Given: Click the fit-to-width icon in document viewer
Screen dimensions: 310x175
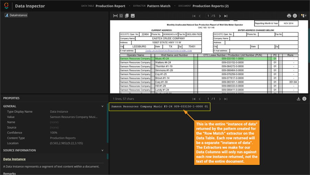Looking at the screenshot, I should pos(115,16).
